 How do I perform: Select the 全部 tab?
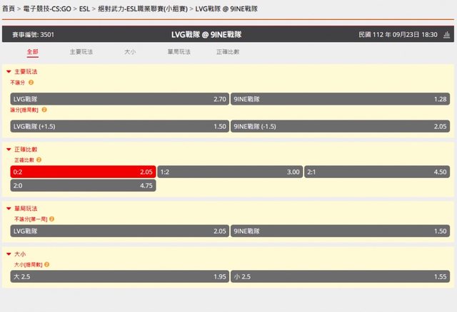(33, 52)
